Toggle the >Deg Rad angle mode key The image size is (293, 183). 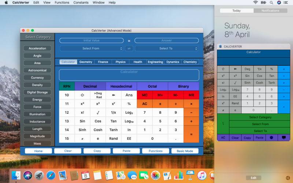98,95
